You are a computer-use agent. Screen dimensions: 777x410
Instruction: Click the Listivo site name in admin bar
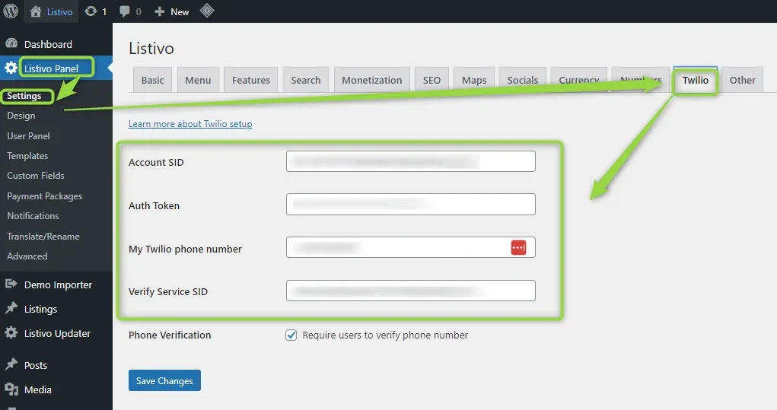point(59,12)
